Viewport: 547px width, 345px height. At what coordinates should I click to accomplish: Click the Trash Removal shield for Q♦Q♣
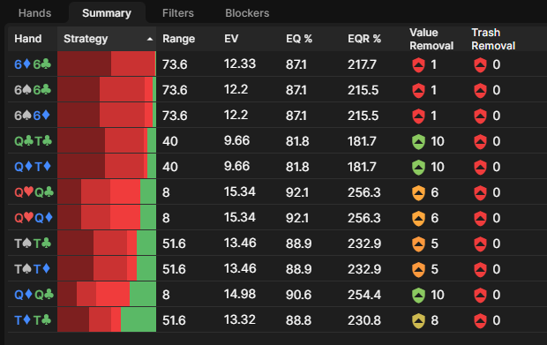click(480, 296)
